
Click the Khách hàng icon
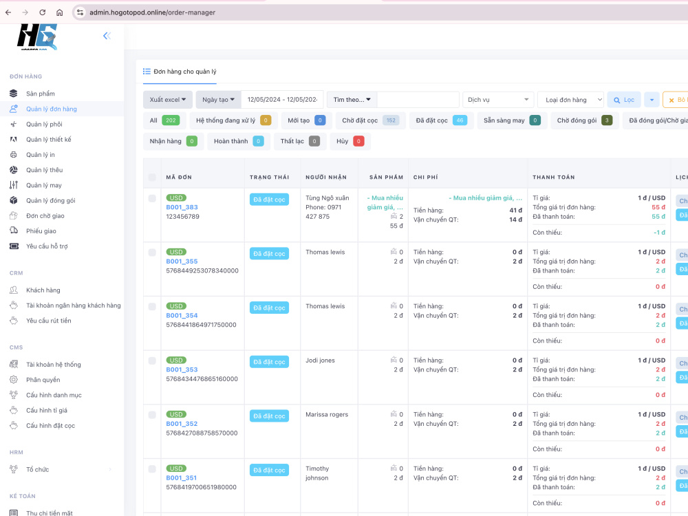pos(14,290)
